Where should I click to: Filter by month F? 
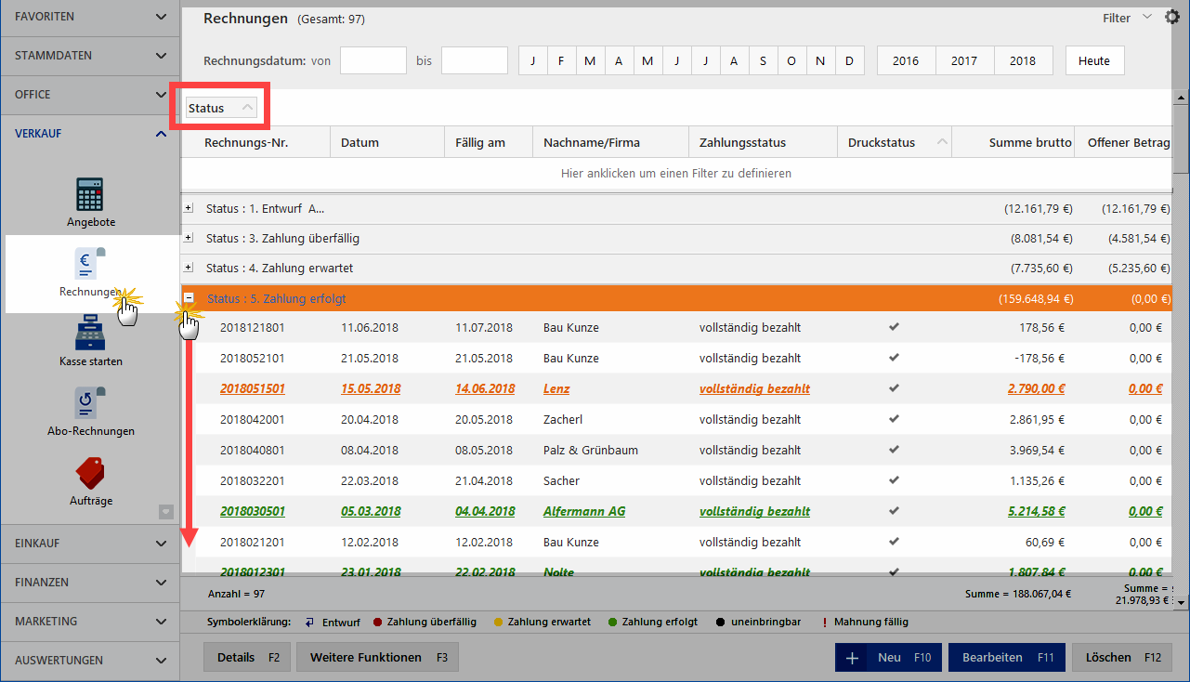point(562,61)
